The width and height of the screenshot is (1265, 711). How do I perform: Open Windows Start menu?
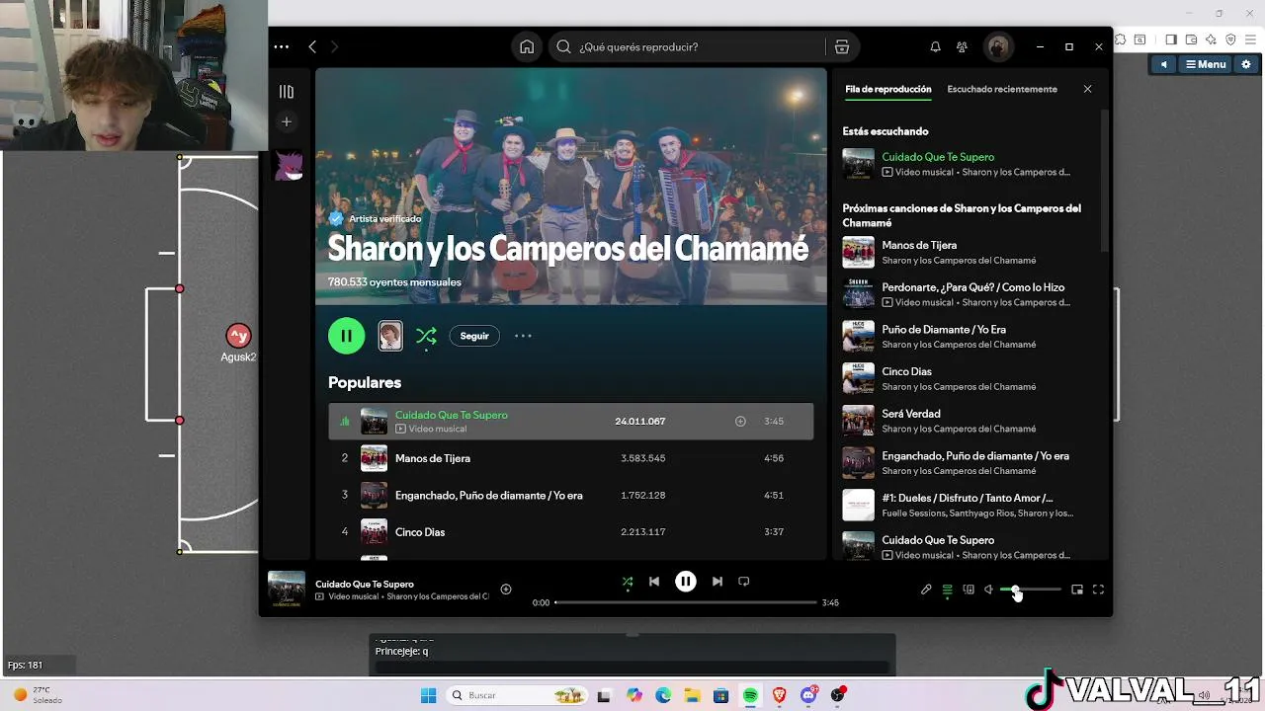tap(428, 695)
